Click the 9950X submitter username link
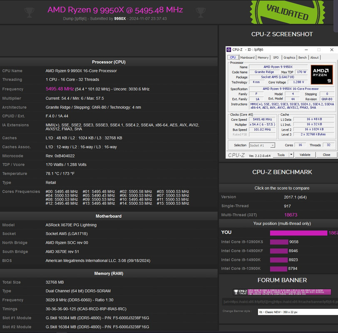 (120, 19)
